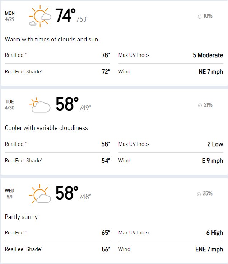The height and width of the screenshot is (264, 228).
Task: Click Wednesday's '6 High' UV index value
Action: 215,233
